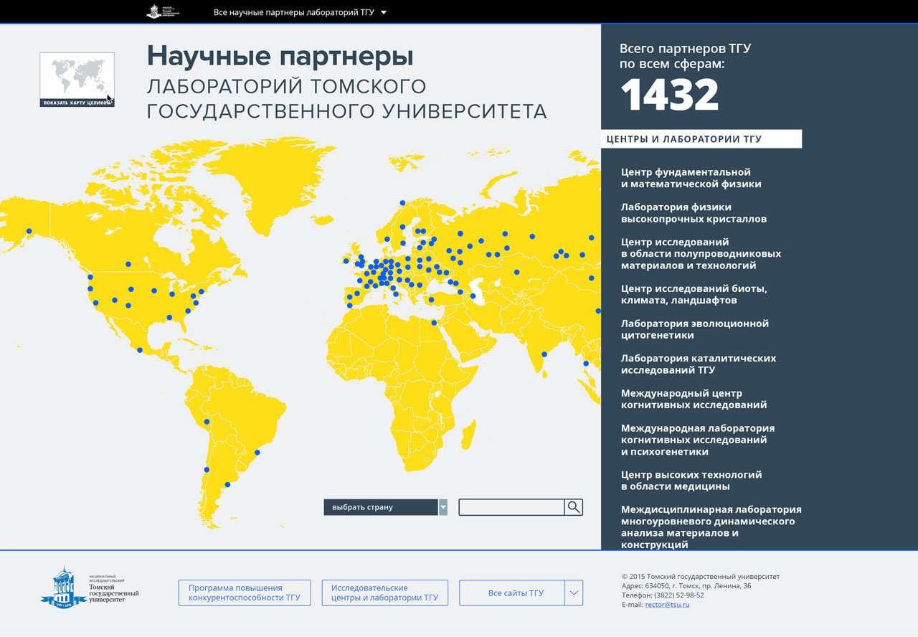Image resolution: width=918 pixels, height=637 pixels.
Task: Click the partner dot in southern Mexico
Action: pyautogui.click(x=140, y=350)
